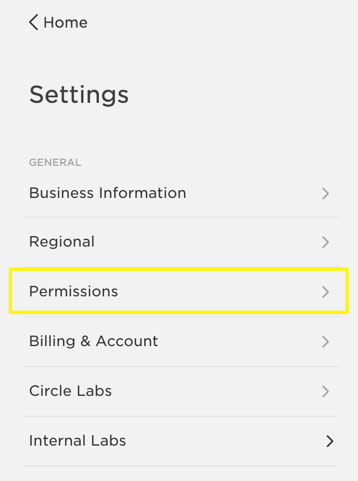Screen dimensions: 358x481
Task: Click the chevron arrow for Business Information
Action: point(325,193)
